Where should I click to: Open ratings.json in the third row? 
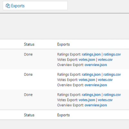point(91,95)
